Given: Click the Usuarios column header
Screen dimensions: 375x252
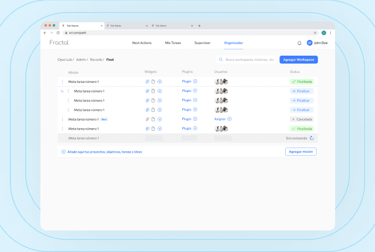Looking at the screenshot, I should coord(221,72).
